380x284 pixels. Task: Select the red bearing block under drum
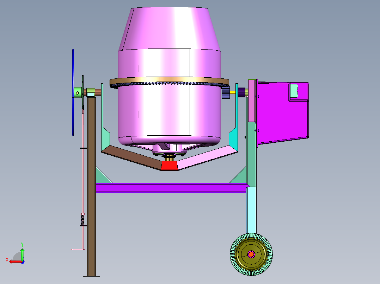(169, 166)
